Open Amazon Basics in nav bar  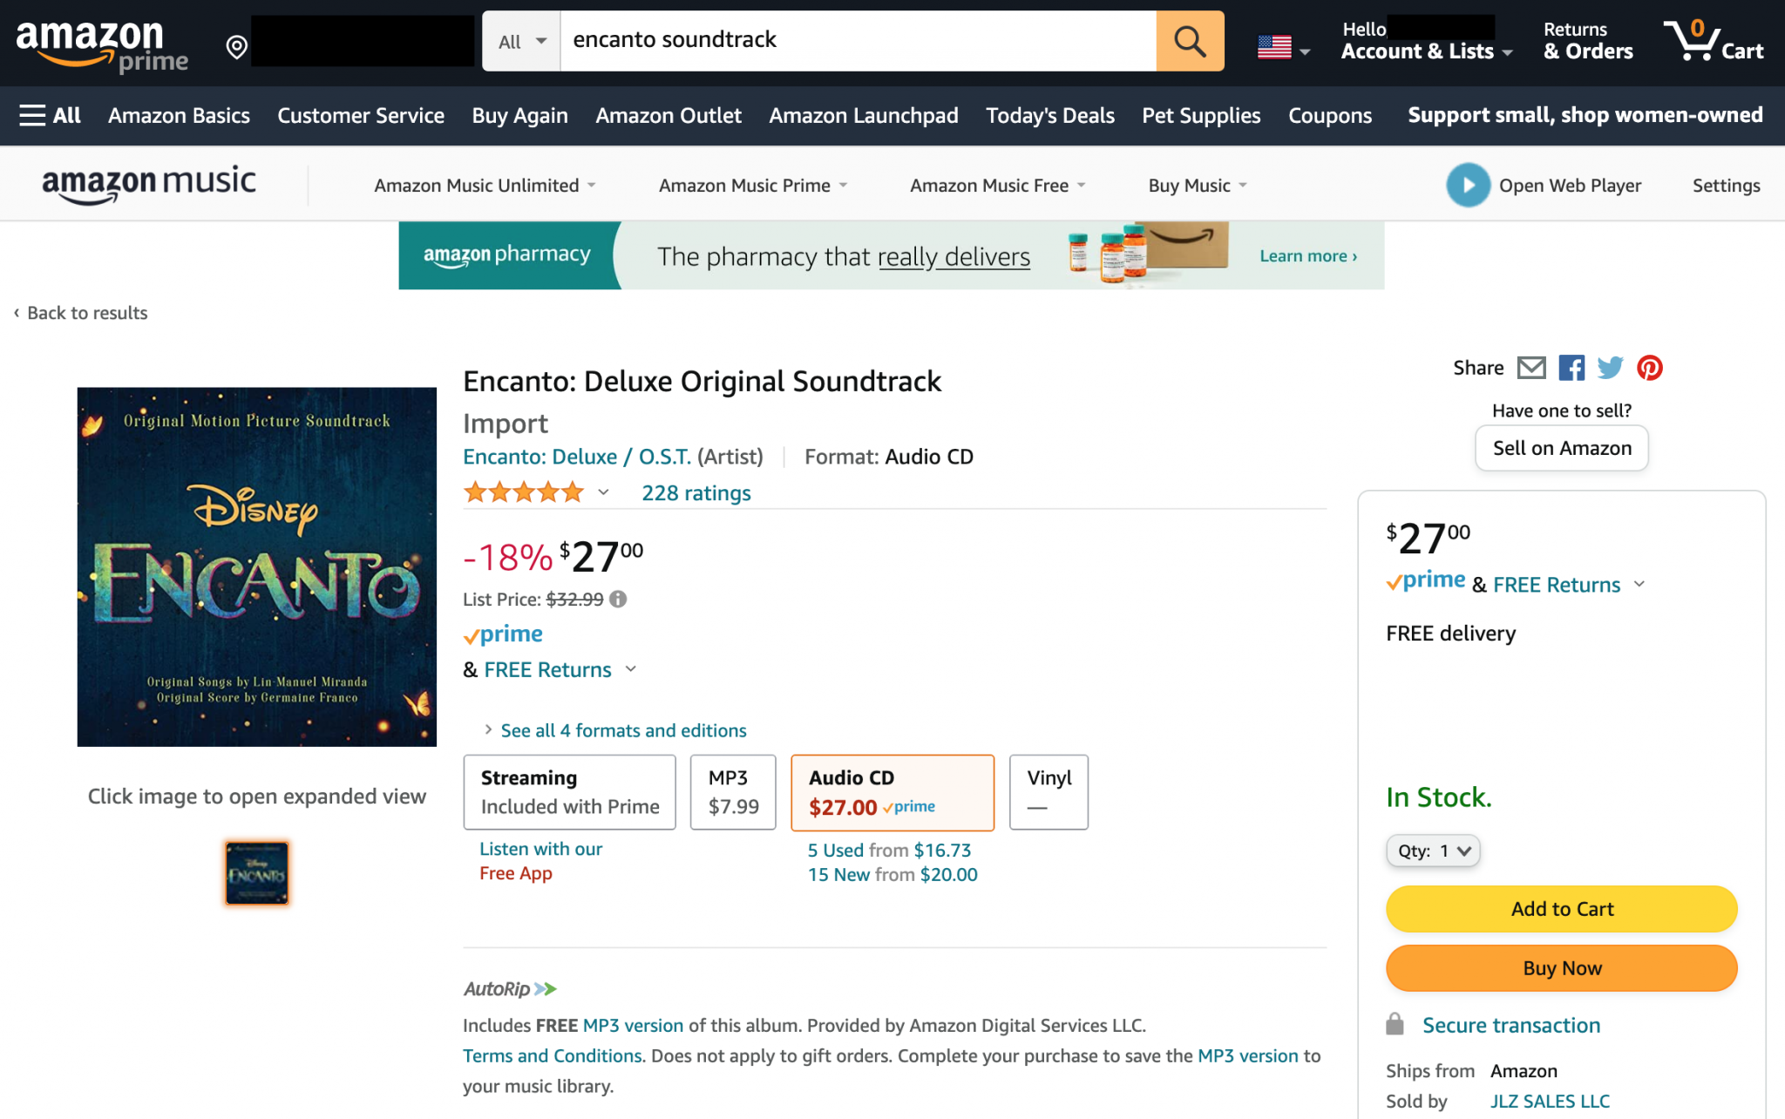[x=179, y=115]
